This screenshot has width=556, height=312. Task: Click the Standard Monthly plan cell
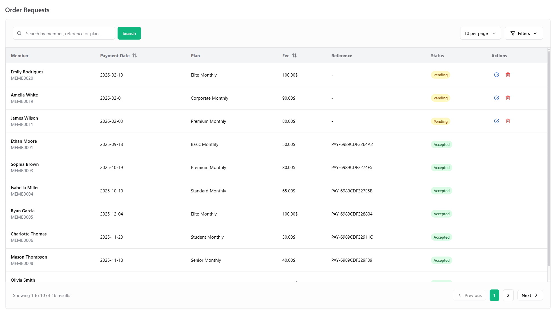point(208,191)
